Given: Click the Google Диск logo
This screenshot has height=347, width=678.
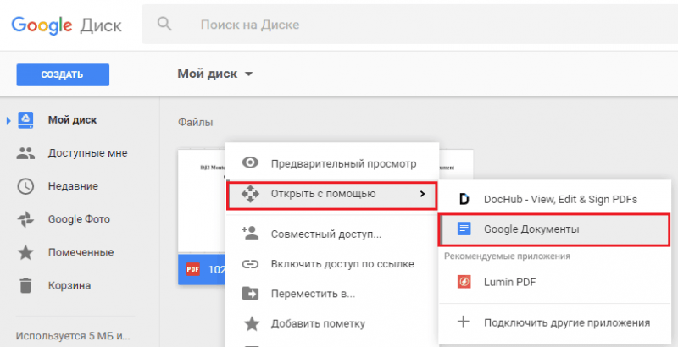Looking at the screenshot, I should [67, 25].
